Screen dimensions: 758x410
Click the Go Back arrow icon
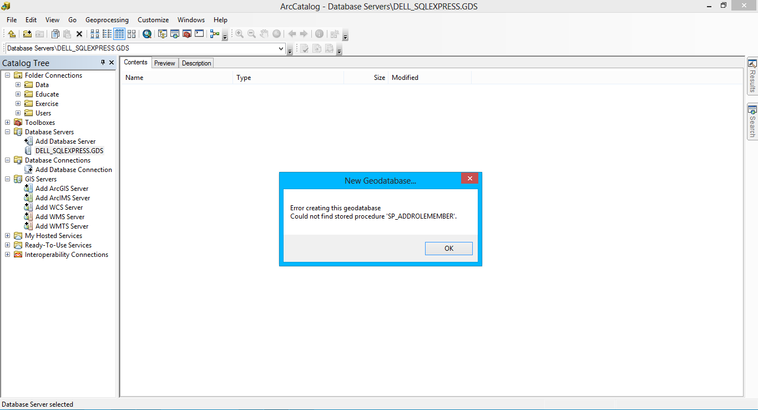[292, 34]
